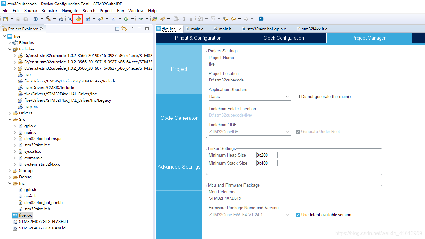Click the blue Information Center icon
This screenshot has height=239, width=425.
click(261, 19)
